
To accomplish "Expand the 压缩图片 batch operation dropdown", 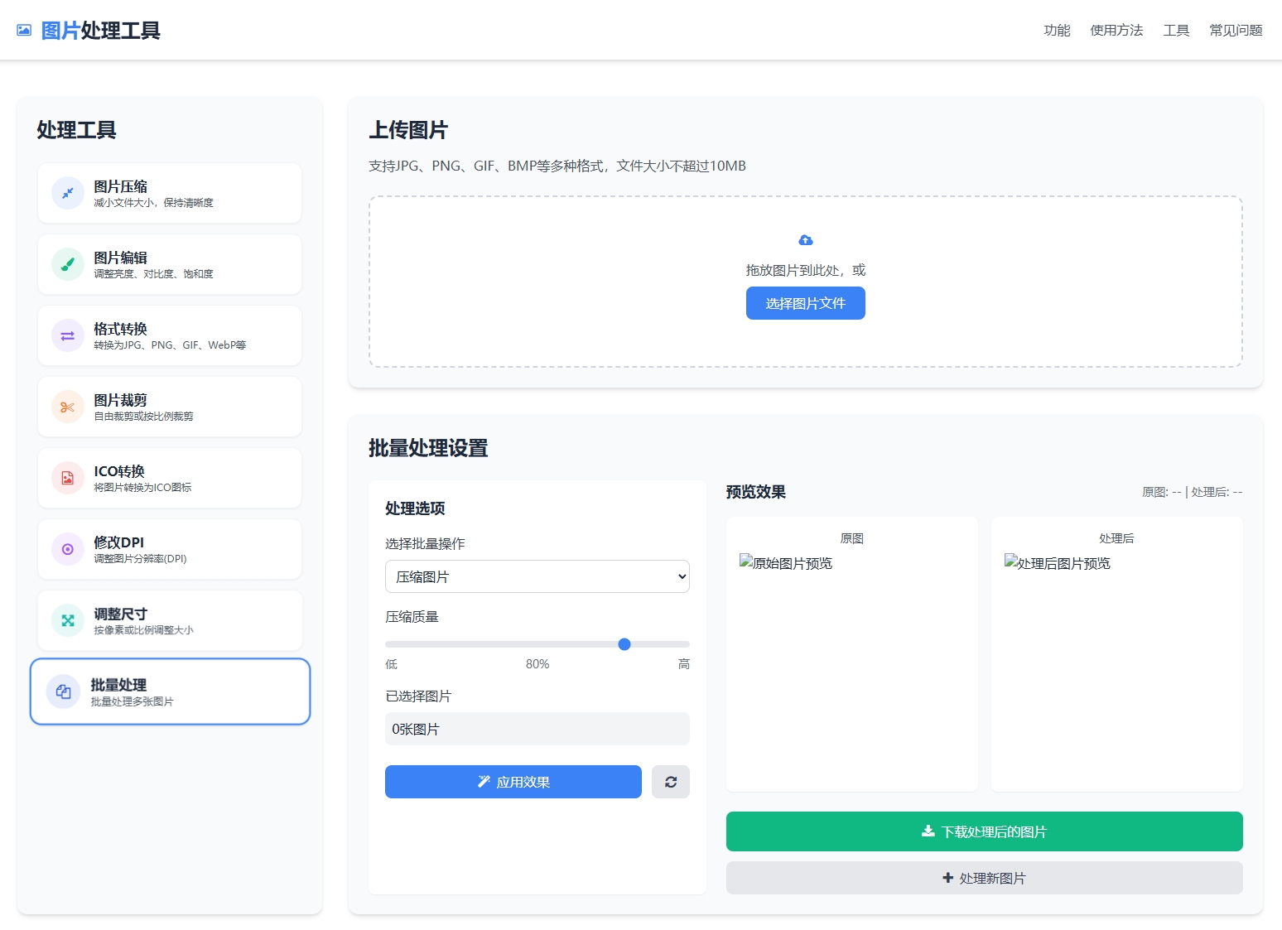I will [537, 576].
